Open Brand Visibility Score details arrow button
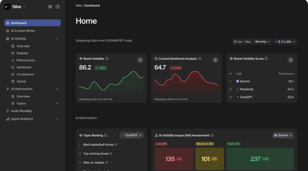Screen dimensions: 308x171 click(x=291, y=60)
